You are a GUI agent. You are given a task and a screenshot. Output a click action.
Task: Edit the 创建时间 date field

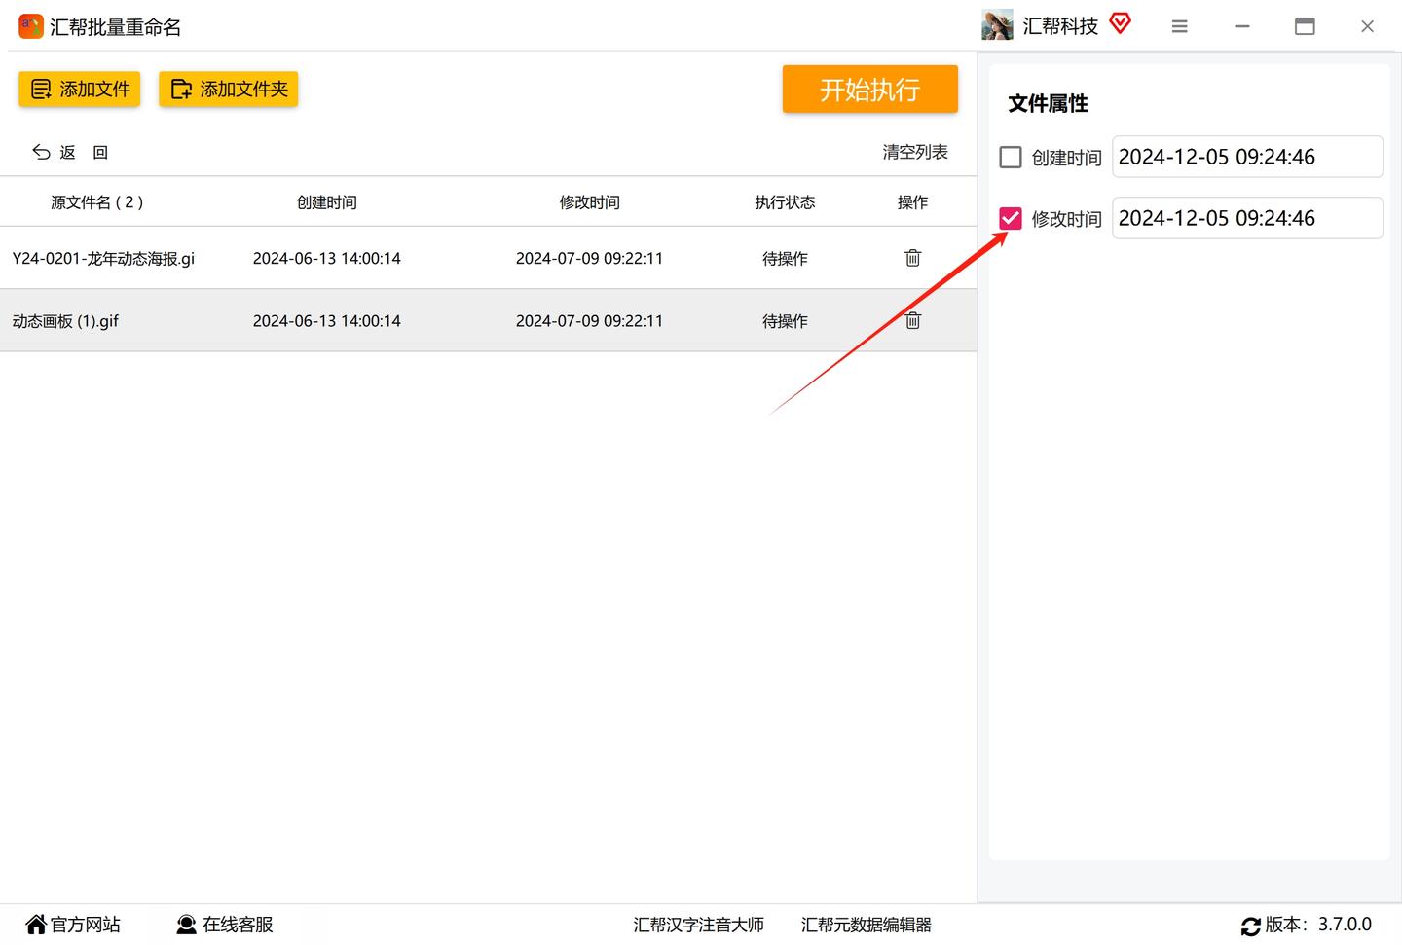coord(1247,157)
